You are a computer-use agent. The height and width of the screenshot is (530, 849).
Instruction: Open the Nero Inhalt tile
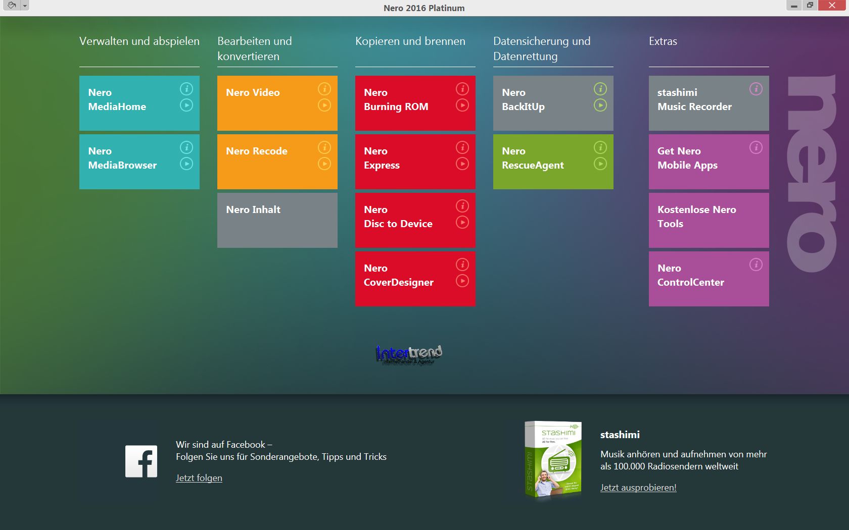[277, 220]
